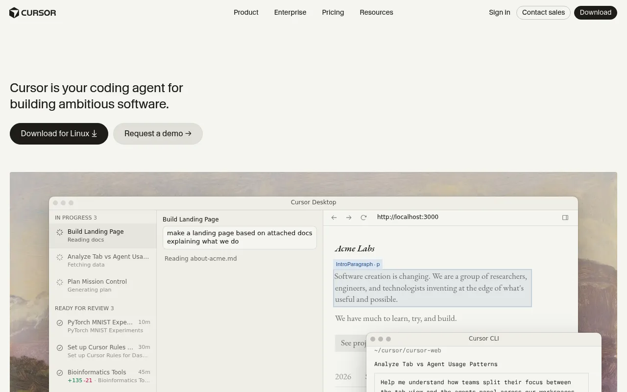Click the ~/cursor/cursor-web path in Cursor CLI
Viewport: 627px width, 392px height.
pos(408,351)
